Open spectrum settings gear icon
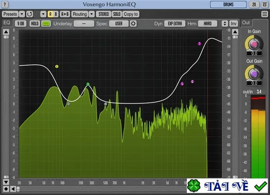The height and width of the screenshot is (195, 270). click(133, 24)
